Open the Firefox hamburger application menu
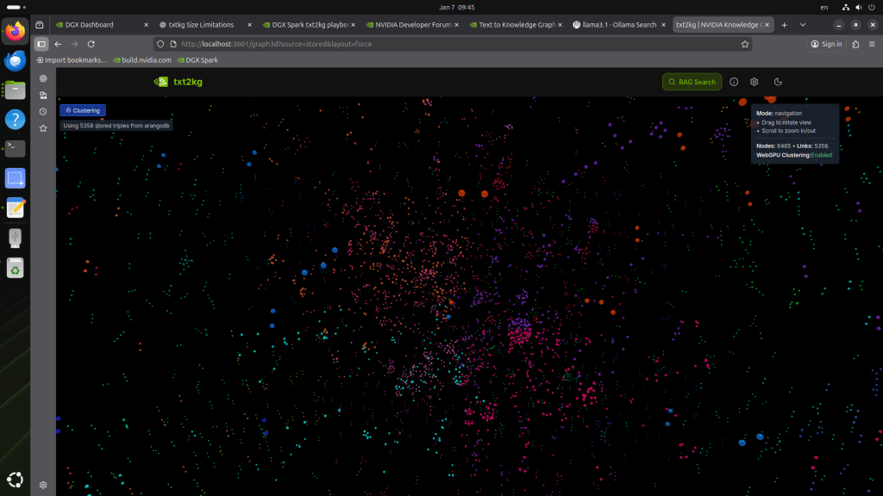883x496 pixels. 872,44
